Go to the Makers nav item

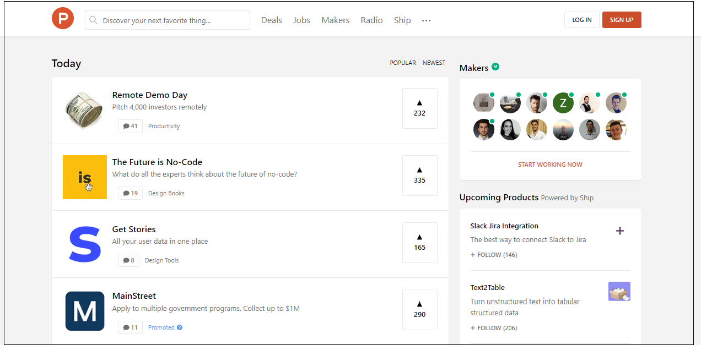coord(336,20)
